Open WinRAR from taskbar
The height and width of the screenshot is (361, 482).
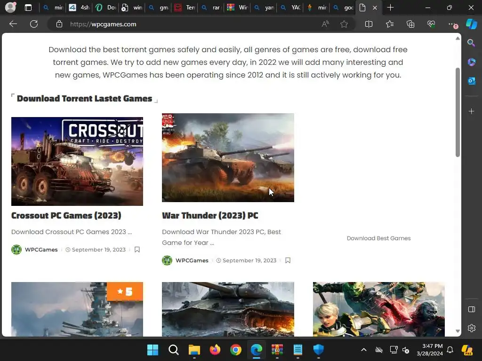[277, 350]
